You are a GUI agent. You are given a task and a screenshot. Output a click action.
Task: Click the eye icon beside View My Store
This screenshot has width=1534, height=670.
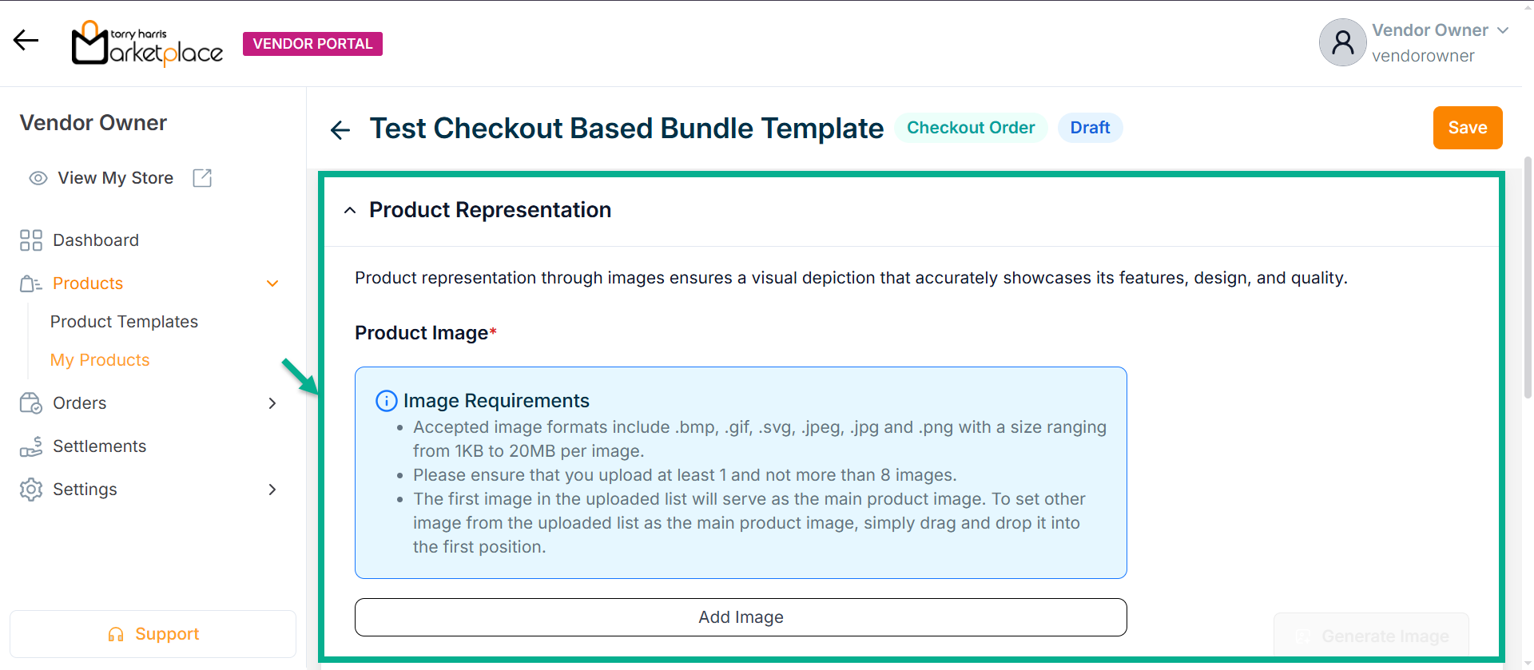[38, 178]
